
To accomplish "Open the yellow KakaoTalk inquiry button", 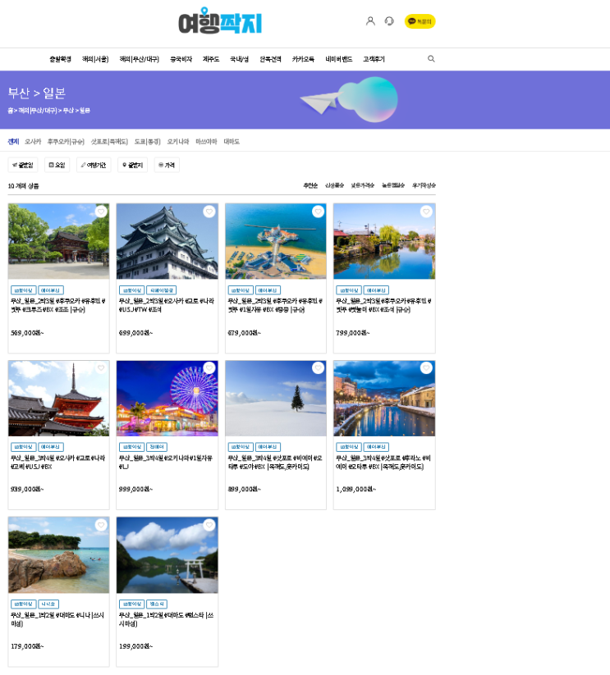I will 420,21.
